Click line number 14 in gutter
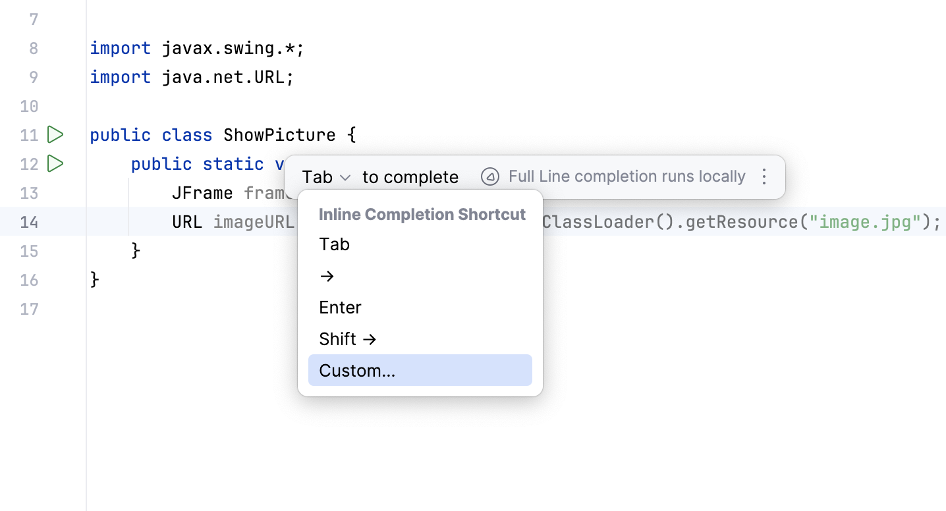The height and width of the screenshot is (511, 946). point(29,222)
